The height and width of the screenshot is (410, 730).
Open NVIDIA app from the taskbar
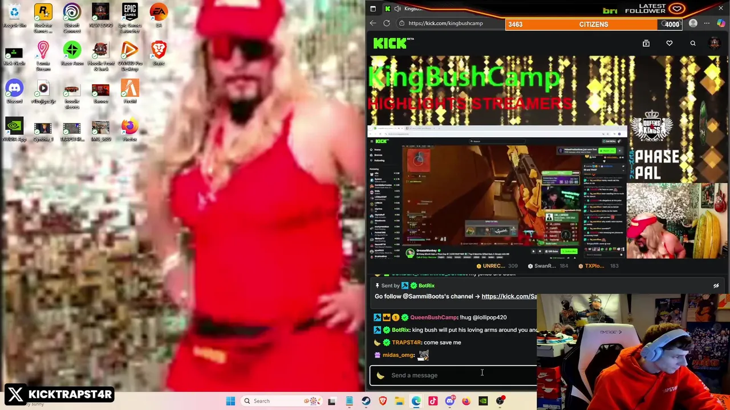(x=483, y=401)
